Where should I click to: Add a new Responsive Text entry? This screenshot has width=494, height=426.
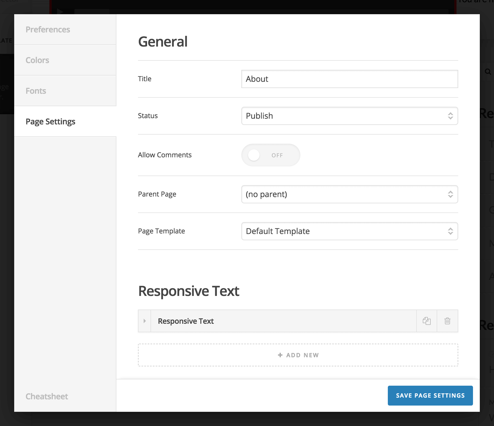tap(298, 355)
